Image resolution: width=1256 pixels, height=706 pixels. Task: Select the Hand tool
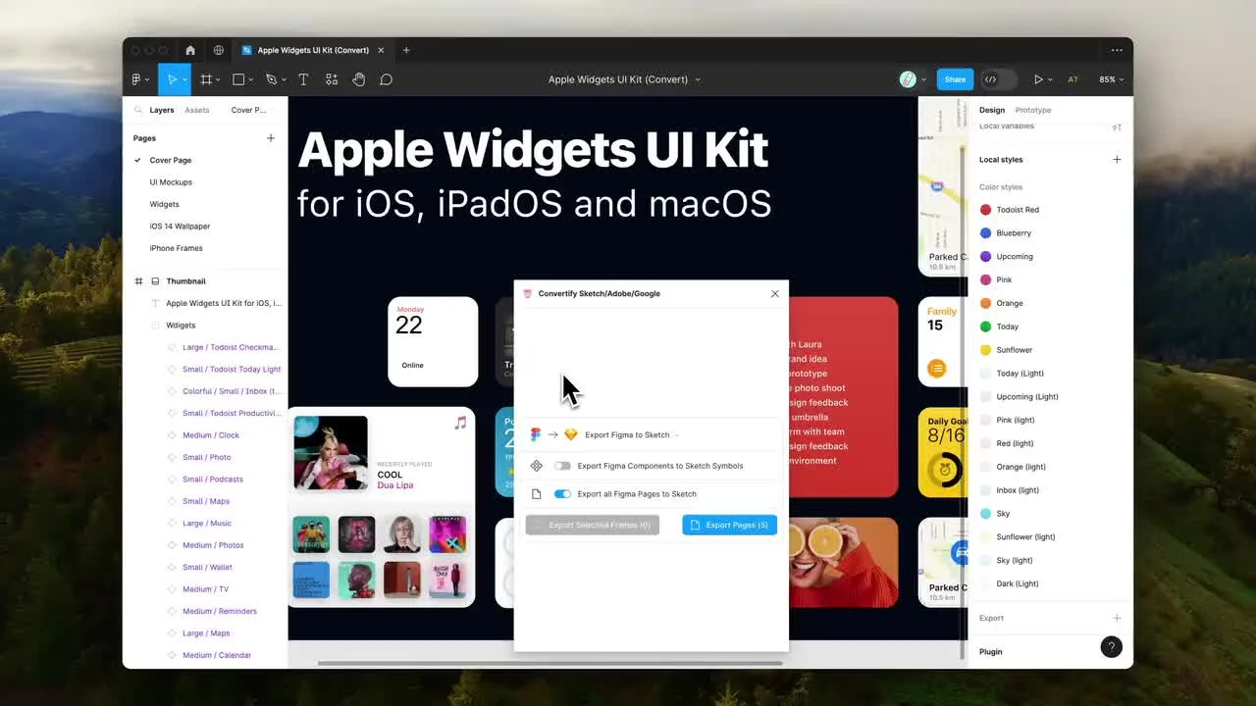click(358, 79)
